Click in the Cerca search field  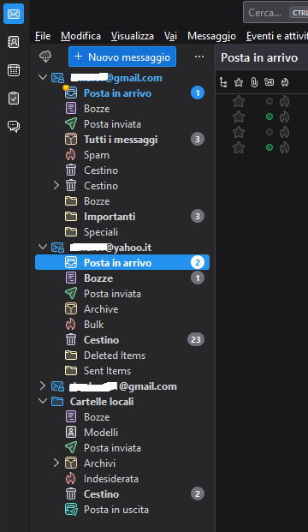pyautogui.click(x=275, y=13)
